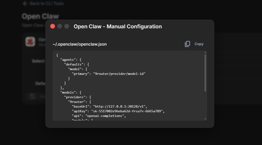This screenshot has width=262, height=145.
Task: Click the "providers": { line
Action: pyautogui.click(x=78, y=97)
